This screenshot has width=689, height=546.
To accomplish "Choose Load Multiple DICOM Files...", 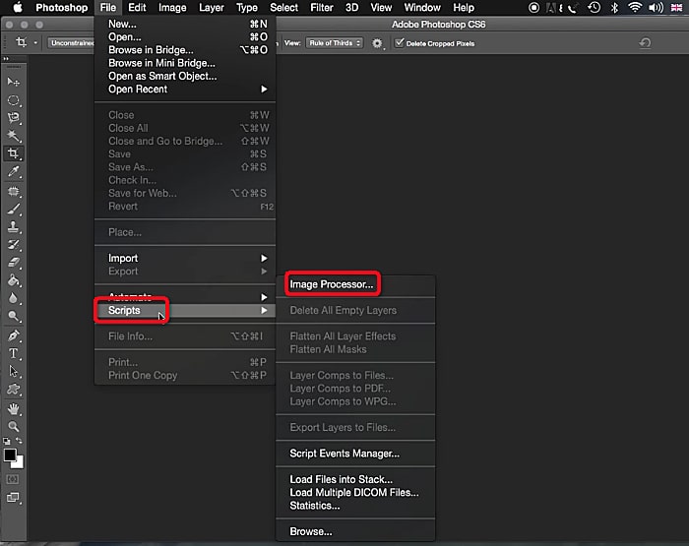I will click(x=355, y=493).
